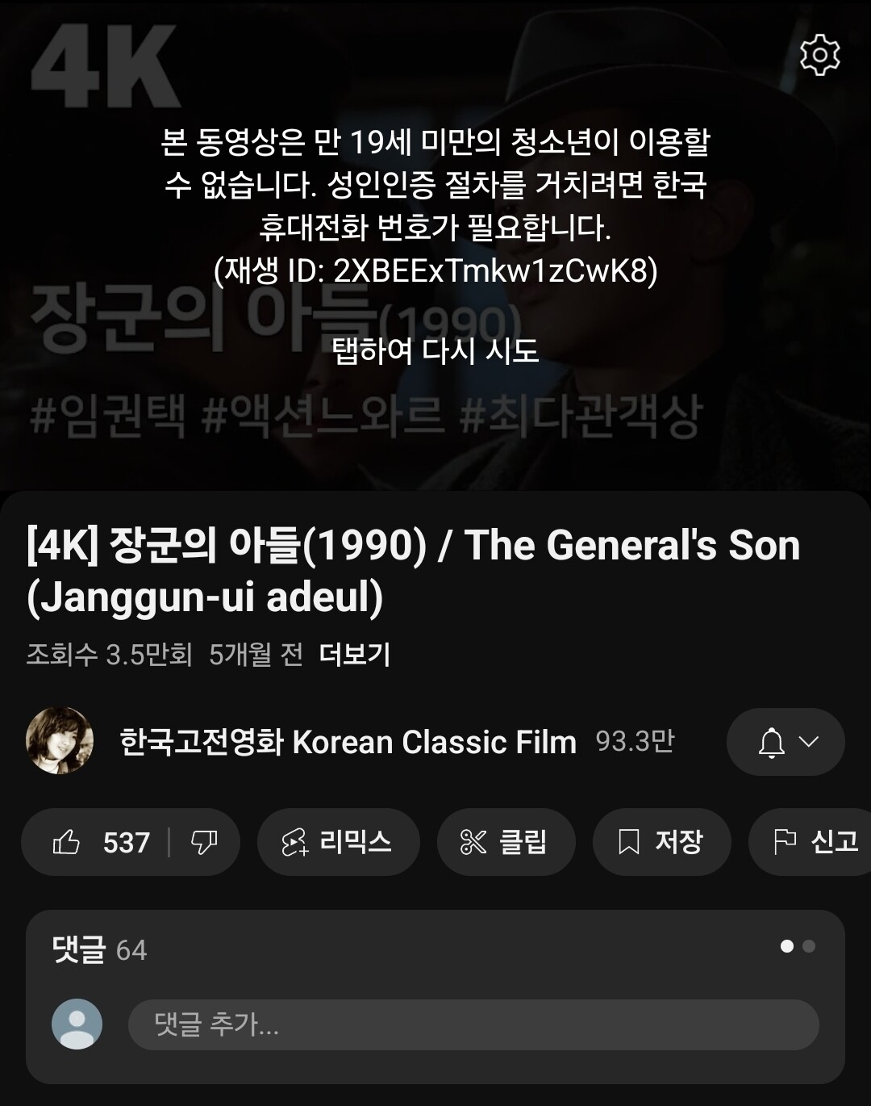The image size is (871, 1106).
Task: Tap the bookmark 저장 save icon
Action: 629,842
